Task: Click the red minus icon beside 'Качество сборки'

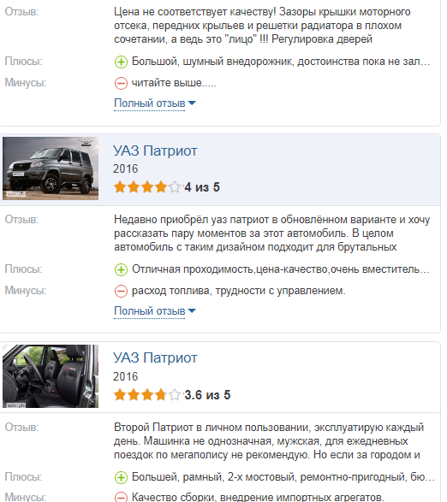Action: pos(121,497)
